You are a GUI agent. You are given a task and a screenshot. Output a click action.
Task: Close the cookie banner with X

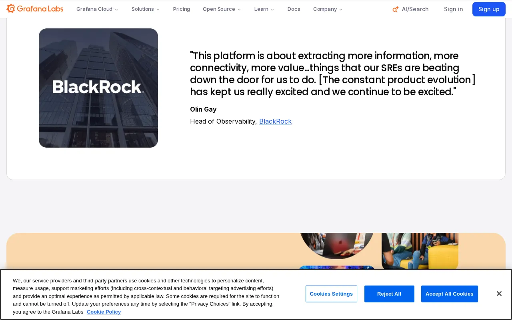click(x=499, y=294)
